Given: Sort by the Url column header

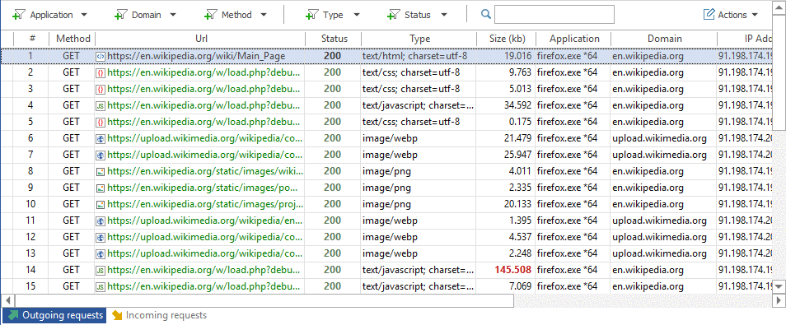Looking at the screenshot, I should pos(200,39).
